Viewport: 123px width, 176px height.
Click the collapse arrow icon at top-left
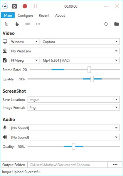(5, 6)
